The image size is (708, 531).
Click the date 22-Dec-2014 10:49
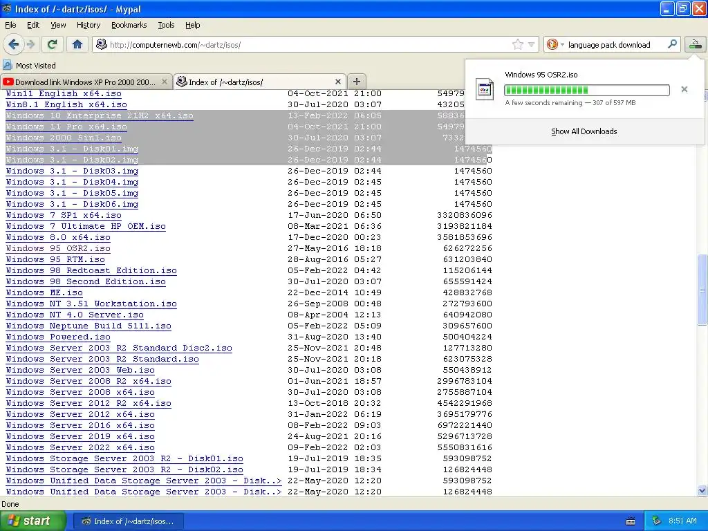tap(335, 293)
